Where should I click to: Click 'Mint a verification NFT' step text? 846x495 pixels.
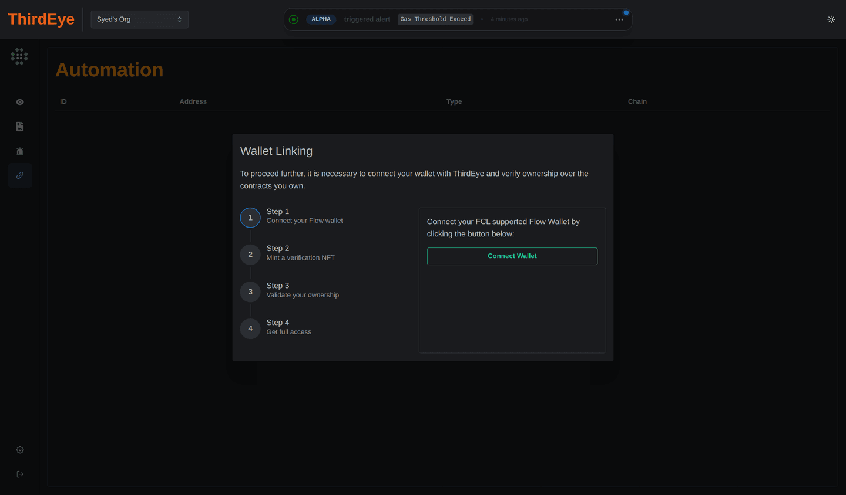[301, 257]
